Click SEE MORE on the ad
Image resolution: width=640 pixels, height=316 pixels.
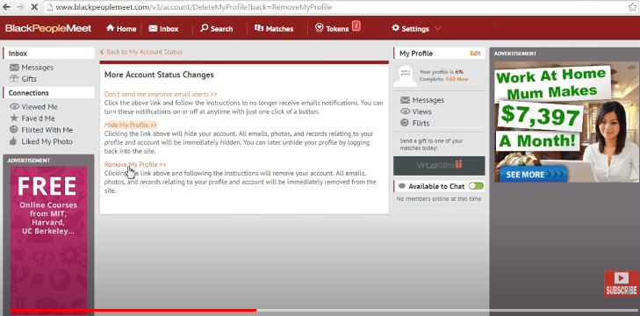pos(533,175)
